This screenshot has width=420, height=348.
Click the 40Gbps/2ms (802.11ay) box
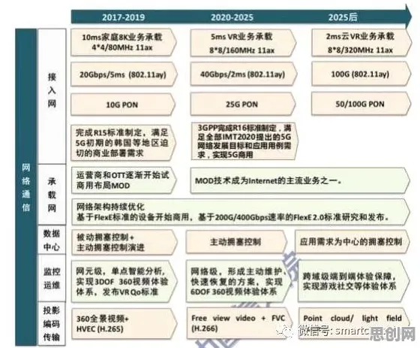point(244,74)
